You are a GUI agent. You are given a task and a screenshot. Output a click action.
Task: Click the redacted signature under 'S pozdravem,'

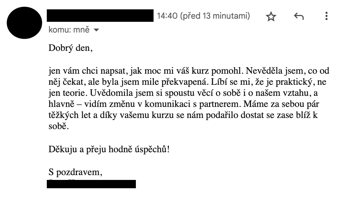91,184
